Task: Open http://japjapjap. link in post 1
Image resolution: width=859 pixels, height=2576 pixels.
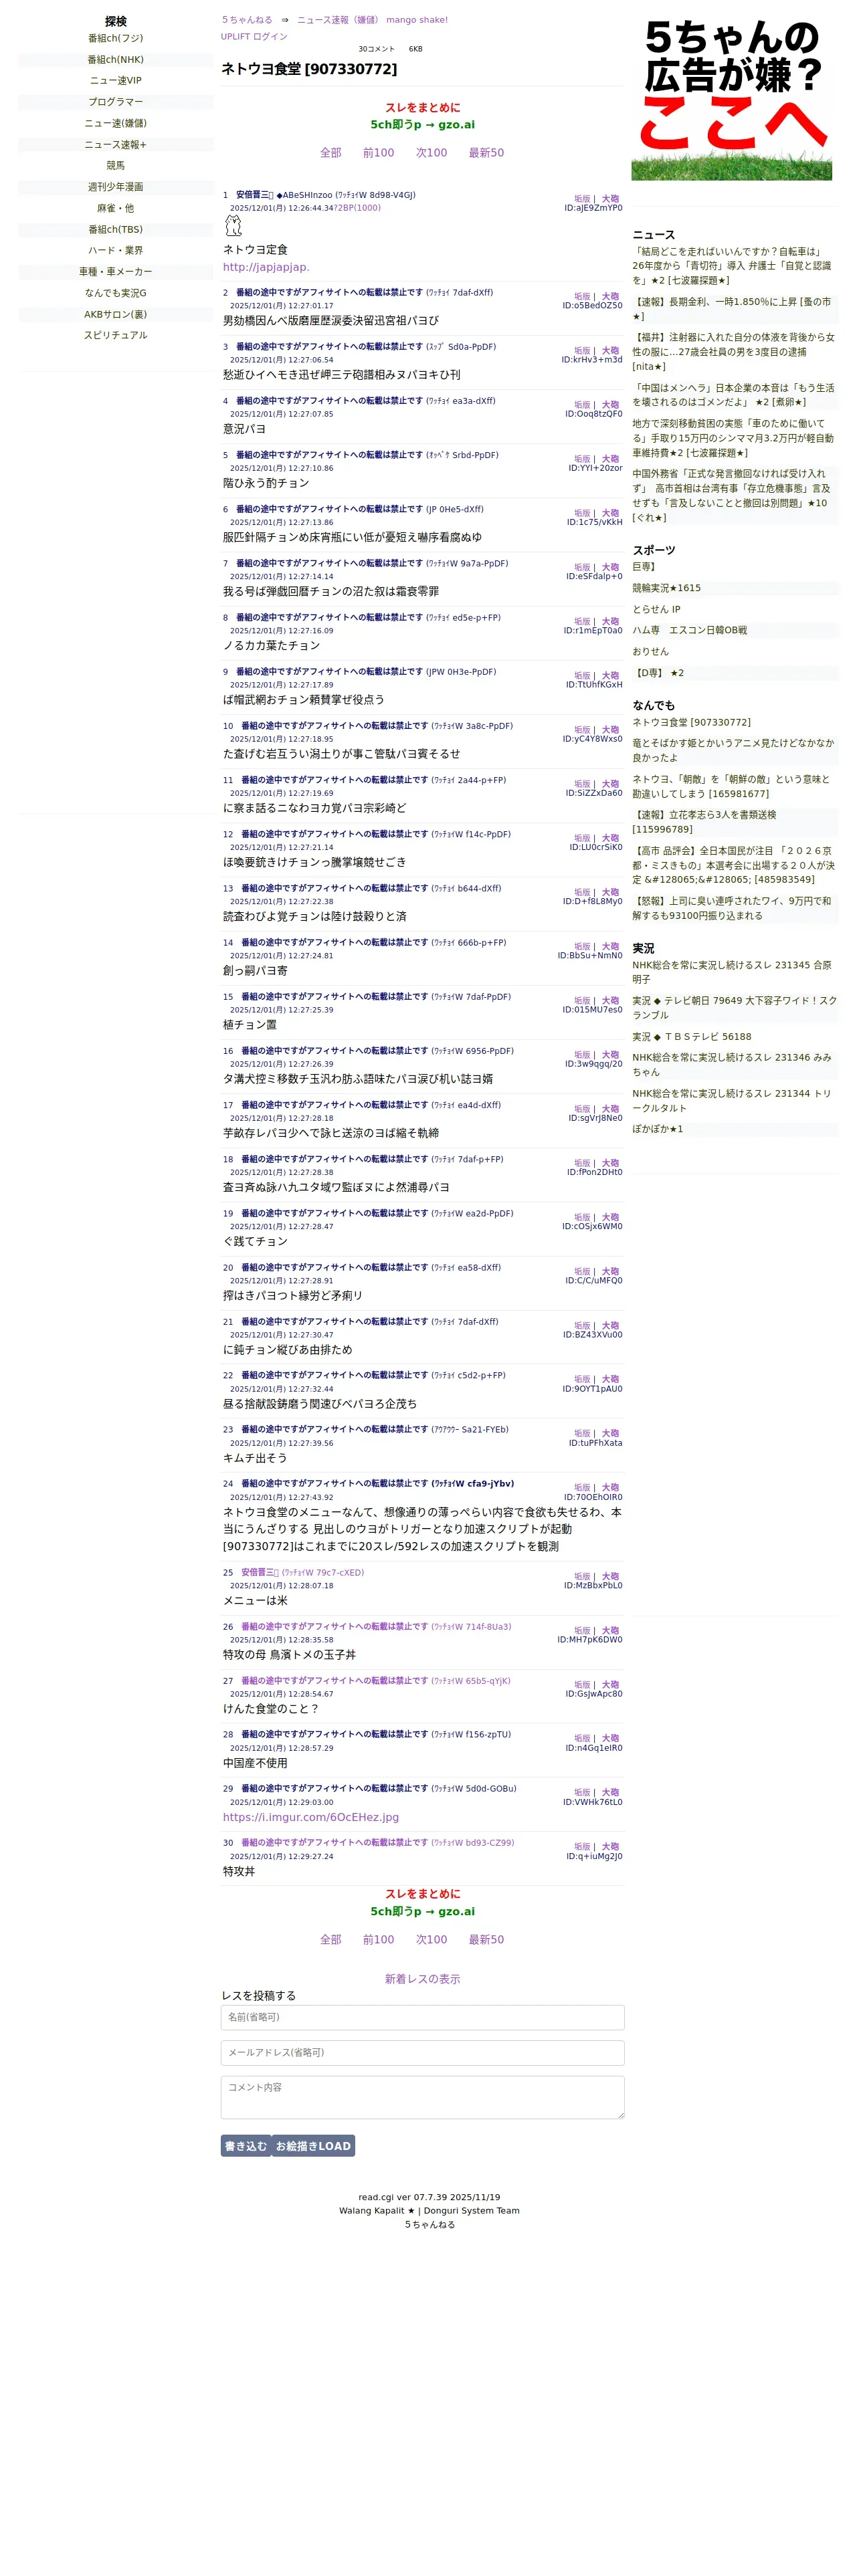Action: tap(266, 268)
